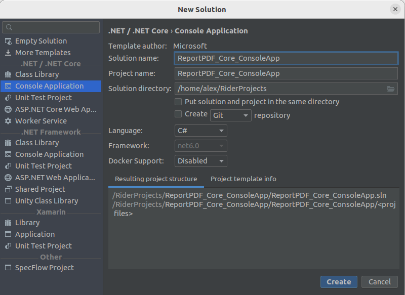Screen dimensions: 405x295
Task: Click the SpecFlow Project icon
Action: click(x=8, y=268)
